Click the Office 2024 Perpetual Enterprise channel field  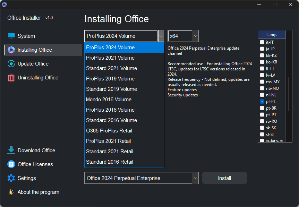click(x=138, y=178)
